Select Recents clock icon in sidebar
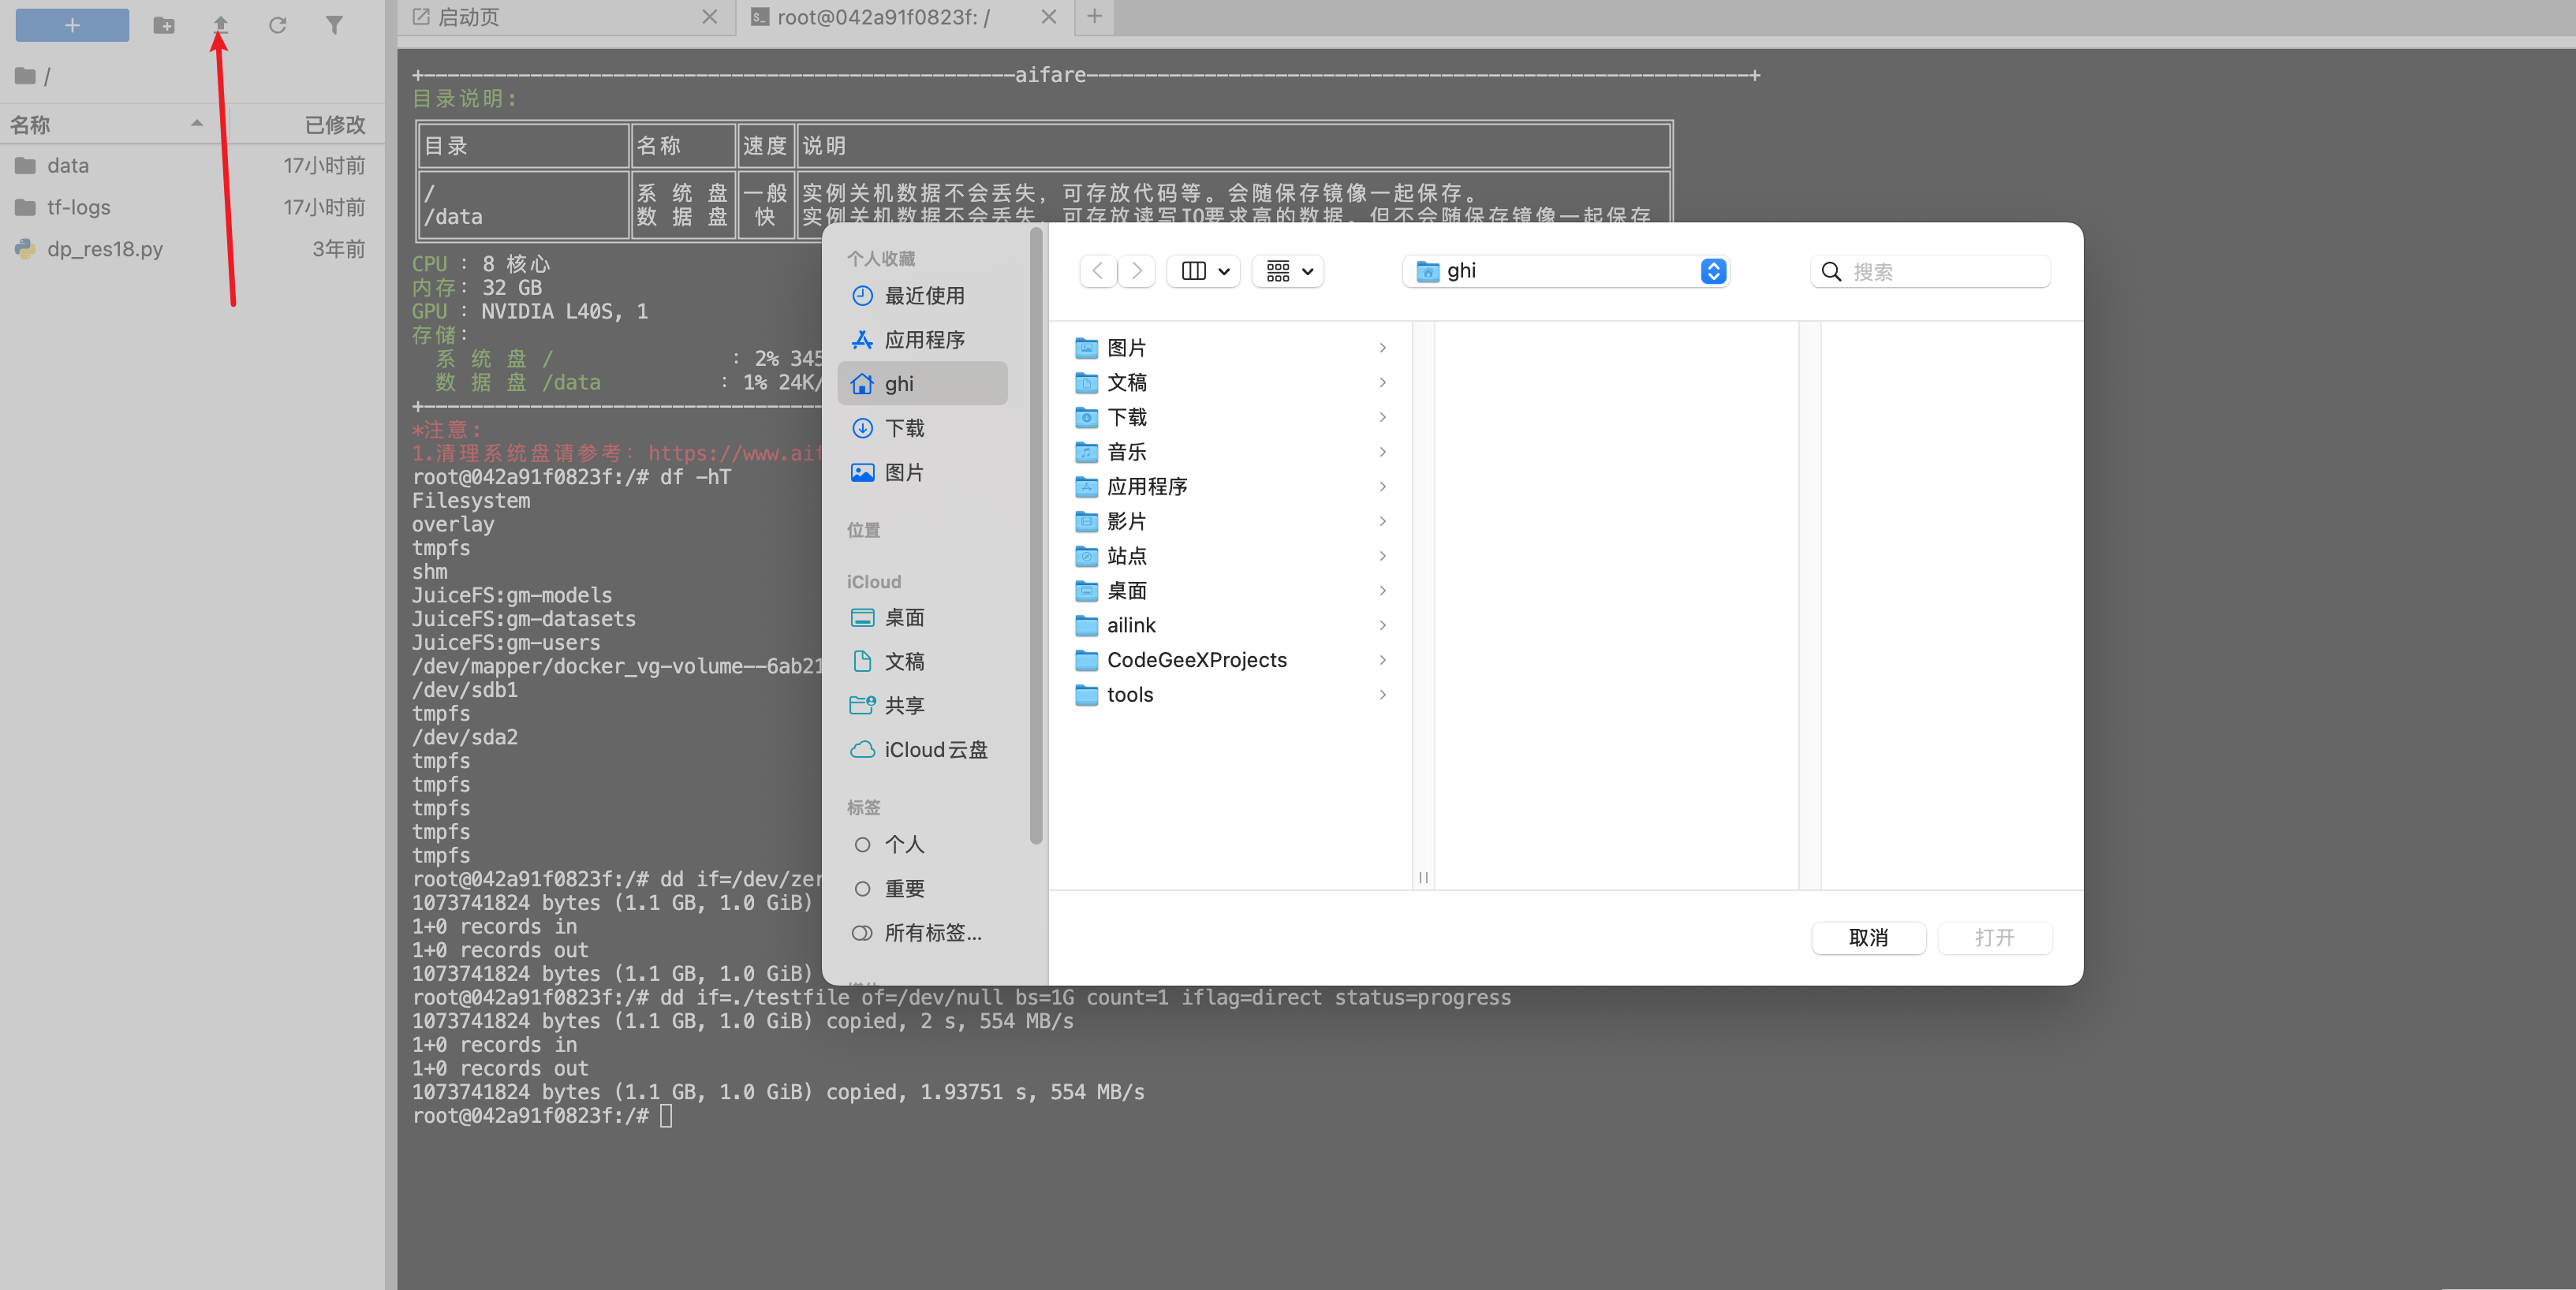The width and height of the screenshot is (2576, 1290). tap(862, 296)
